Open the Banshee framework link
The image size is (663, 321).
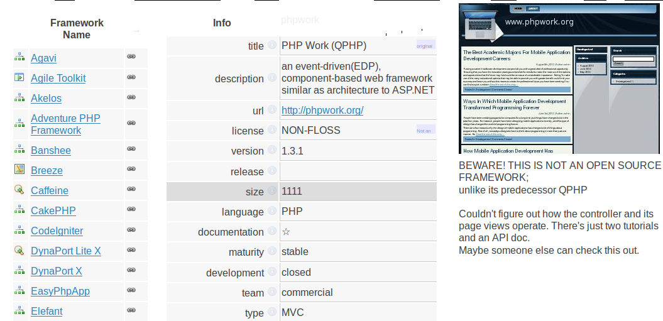click(51, 151)
